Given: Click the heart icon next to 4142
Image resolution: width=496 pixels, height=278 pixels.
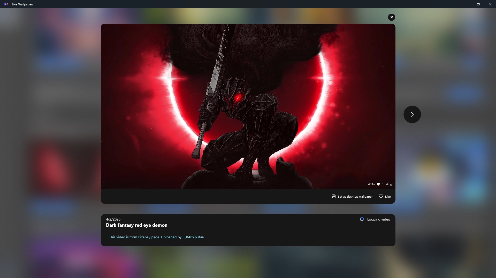Looking at the screenshot, I should click(x=378, y=184).
